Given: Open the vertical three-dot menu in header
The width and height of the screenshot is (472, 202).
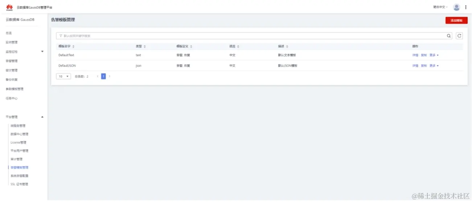Looking at the screenshot, I should tap(466, 7).
